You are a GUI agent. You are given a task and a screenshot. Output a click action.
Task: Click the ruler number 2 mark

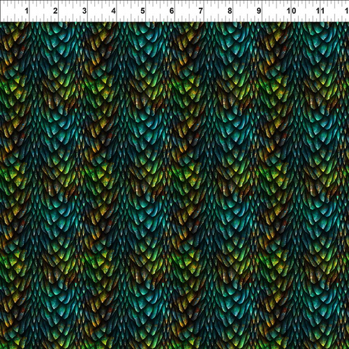[55, 10]
